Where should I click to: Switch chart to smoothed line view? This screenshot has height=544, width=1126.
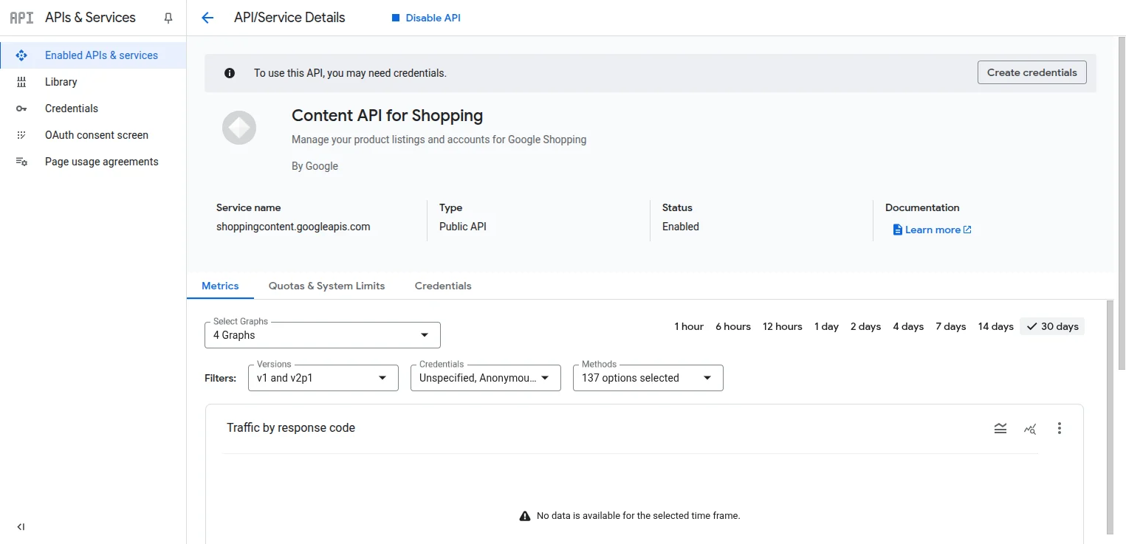click(1000, 428)
